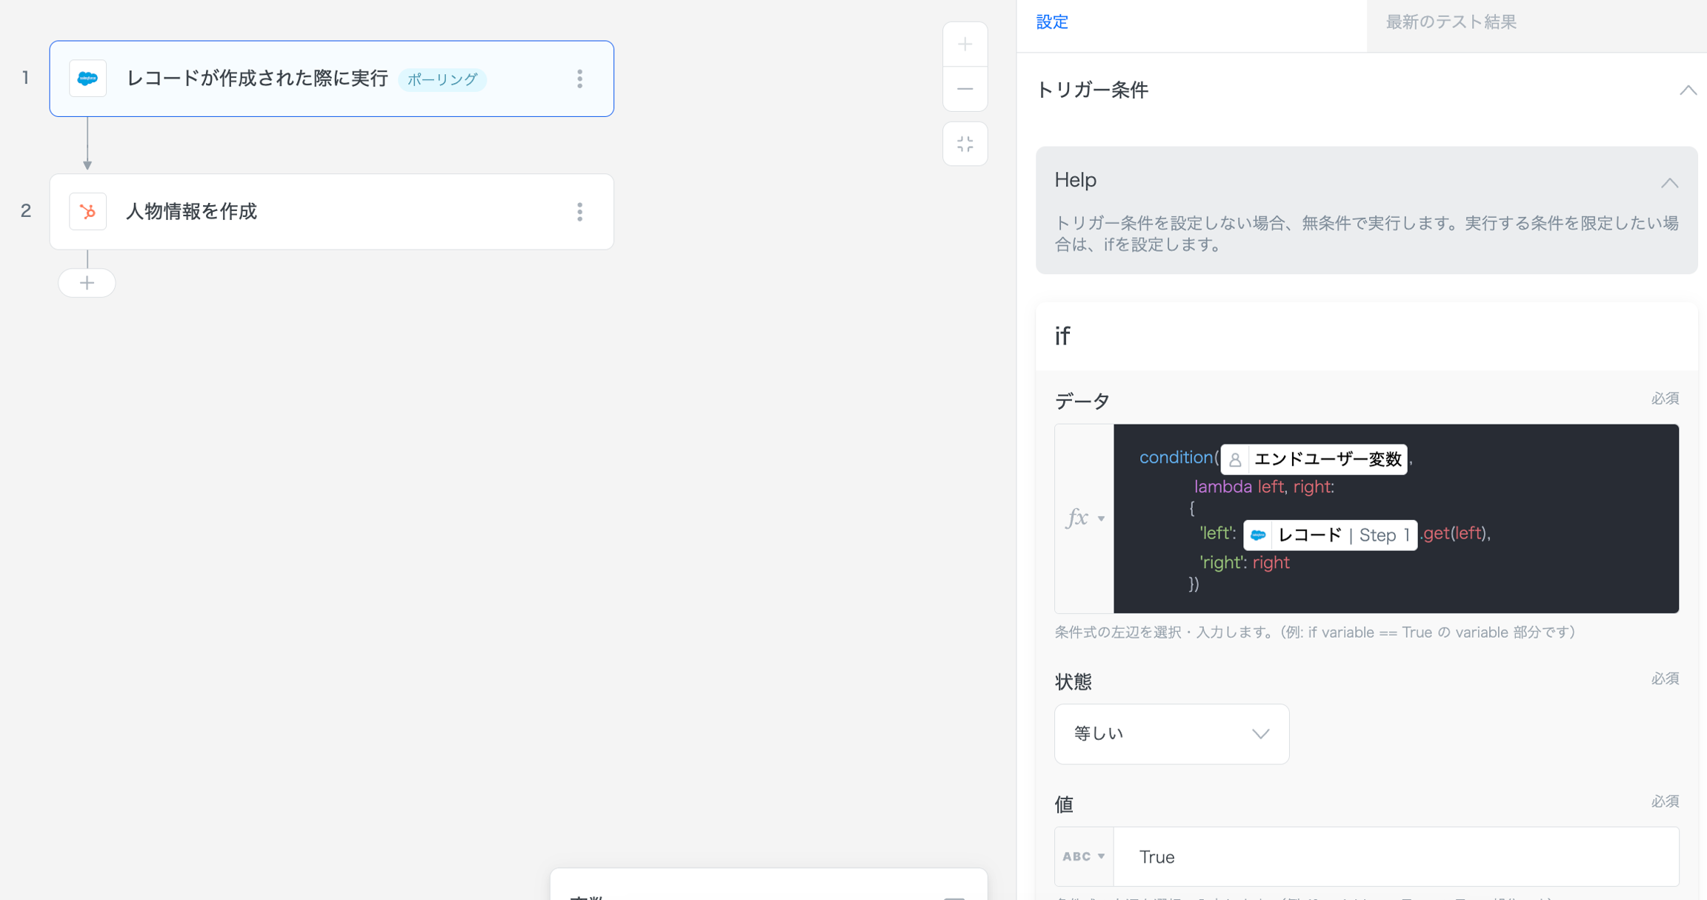Zoom in the workflow canvas
The height and width of the screenshot is (900, 1707).
[965, 44]
